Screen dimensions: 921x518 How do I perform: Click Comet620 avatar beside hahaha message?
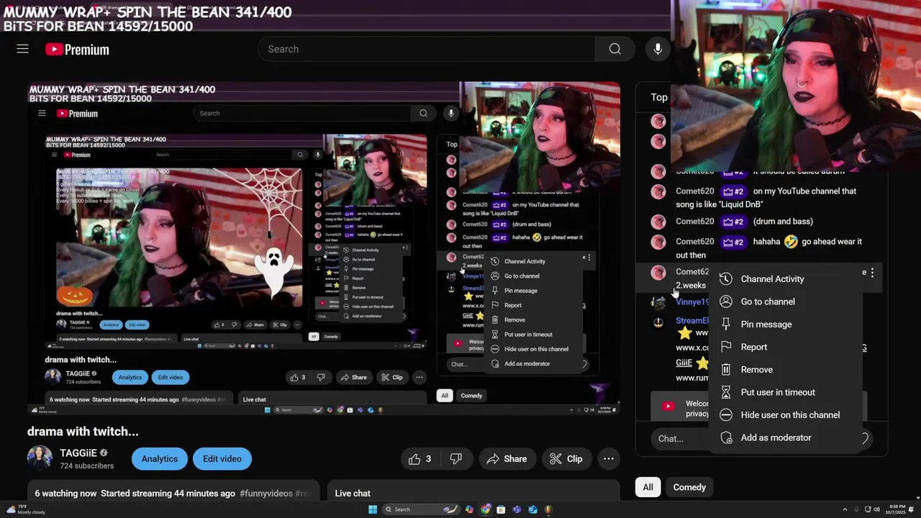658,242
